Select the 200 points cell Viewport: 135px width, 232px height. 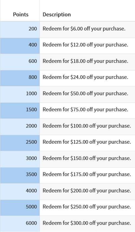tap(20, 30)
